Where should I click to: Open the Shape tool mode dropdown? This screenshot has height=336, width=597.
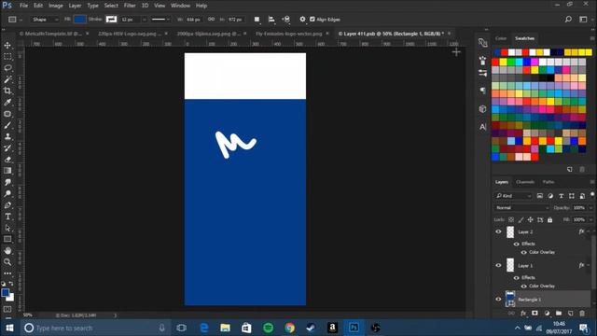45,19
